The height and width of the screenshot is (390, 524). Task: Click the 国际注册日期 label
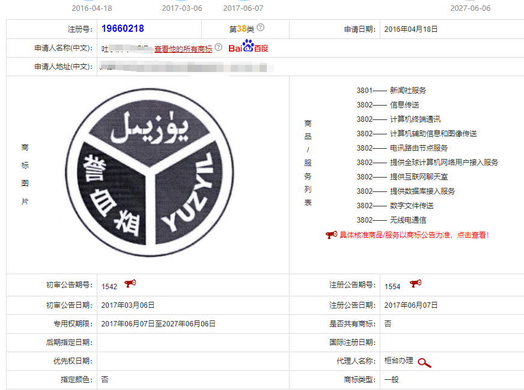[353, 342]
